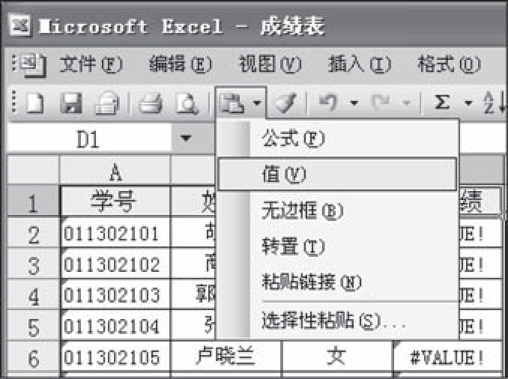Choose 值(V) from the paste menu
This screenshot has width=508, height=379.
(x=337, y=175)
